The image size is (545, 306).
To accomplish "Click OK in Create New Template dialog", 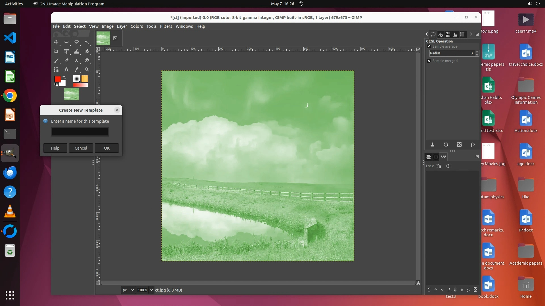I will (107, 148).
